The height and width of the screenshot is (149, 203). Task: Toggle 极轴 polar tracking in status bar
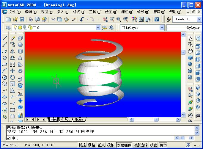111,145
